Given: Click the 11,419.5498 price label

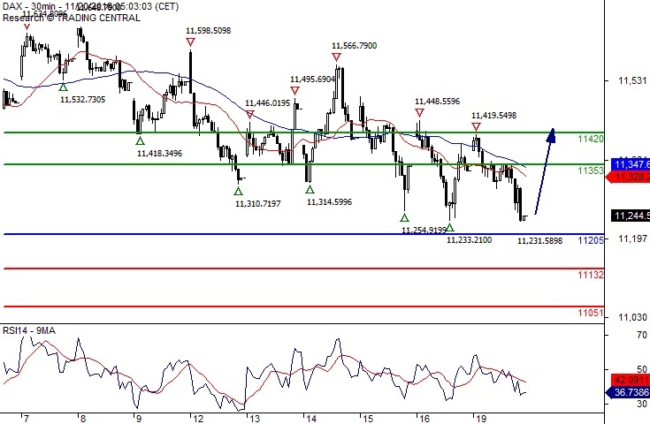Looking at the screenshot, I should [494, 116].
